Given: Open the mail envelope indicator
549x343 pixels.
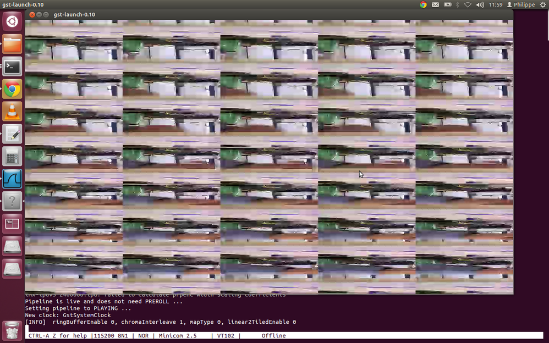Looking at the screenshot, I should [x=435, y=4].
